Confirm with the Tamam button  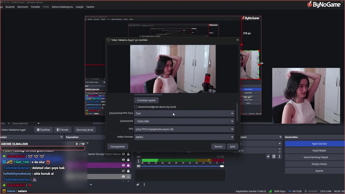click(x=218, y=147)
